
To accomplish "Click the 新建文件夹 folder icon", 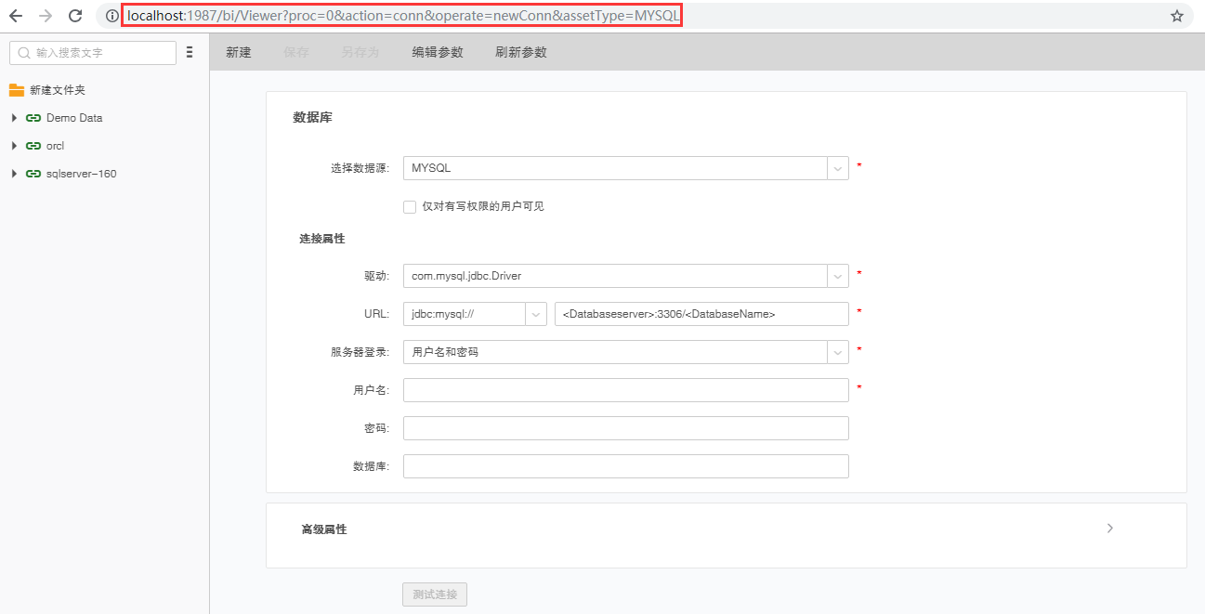I will click(15, 90).
